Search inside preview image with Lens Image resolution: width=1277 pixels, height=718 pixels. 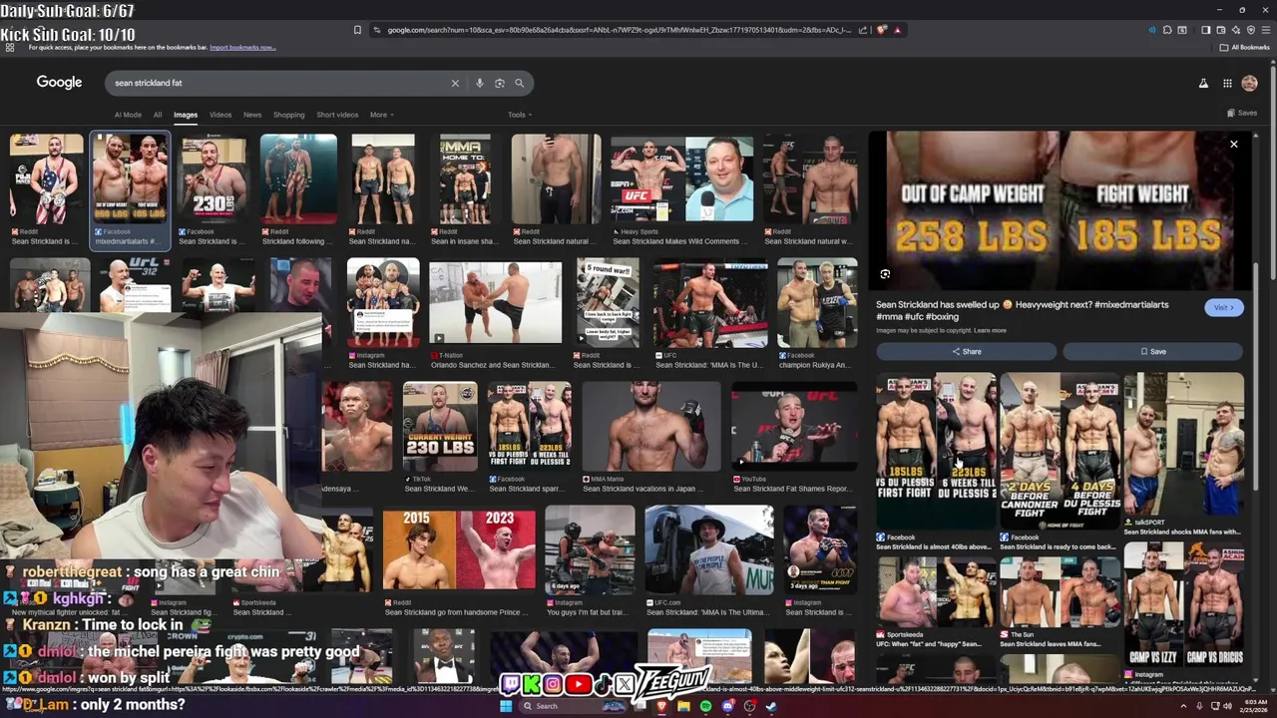(x=885, y=274)
